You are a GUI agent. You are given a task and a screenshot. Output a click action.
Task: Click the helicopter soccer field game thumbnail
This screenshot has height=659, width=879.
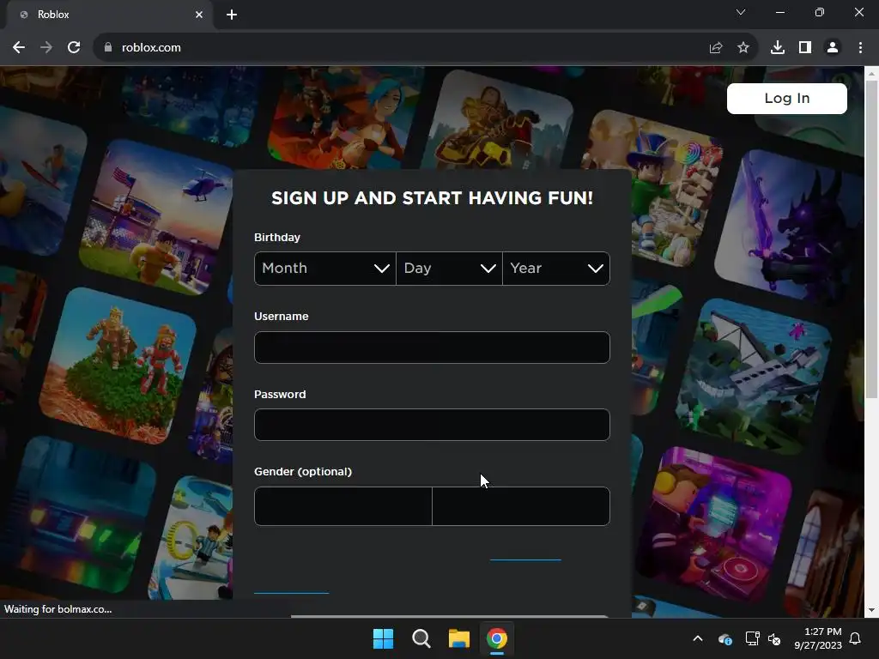(156, 219)
